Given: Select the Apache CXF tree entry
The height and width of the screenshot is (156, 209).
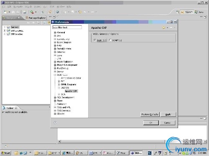Looking at the screenshot, I should (71, 91).
